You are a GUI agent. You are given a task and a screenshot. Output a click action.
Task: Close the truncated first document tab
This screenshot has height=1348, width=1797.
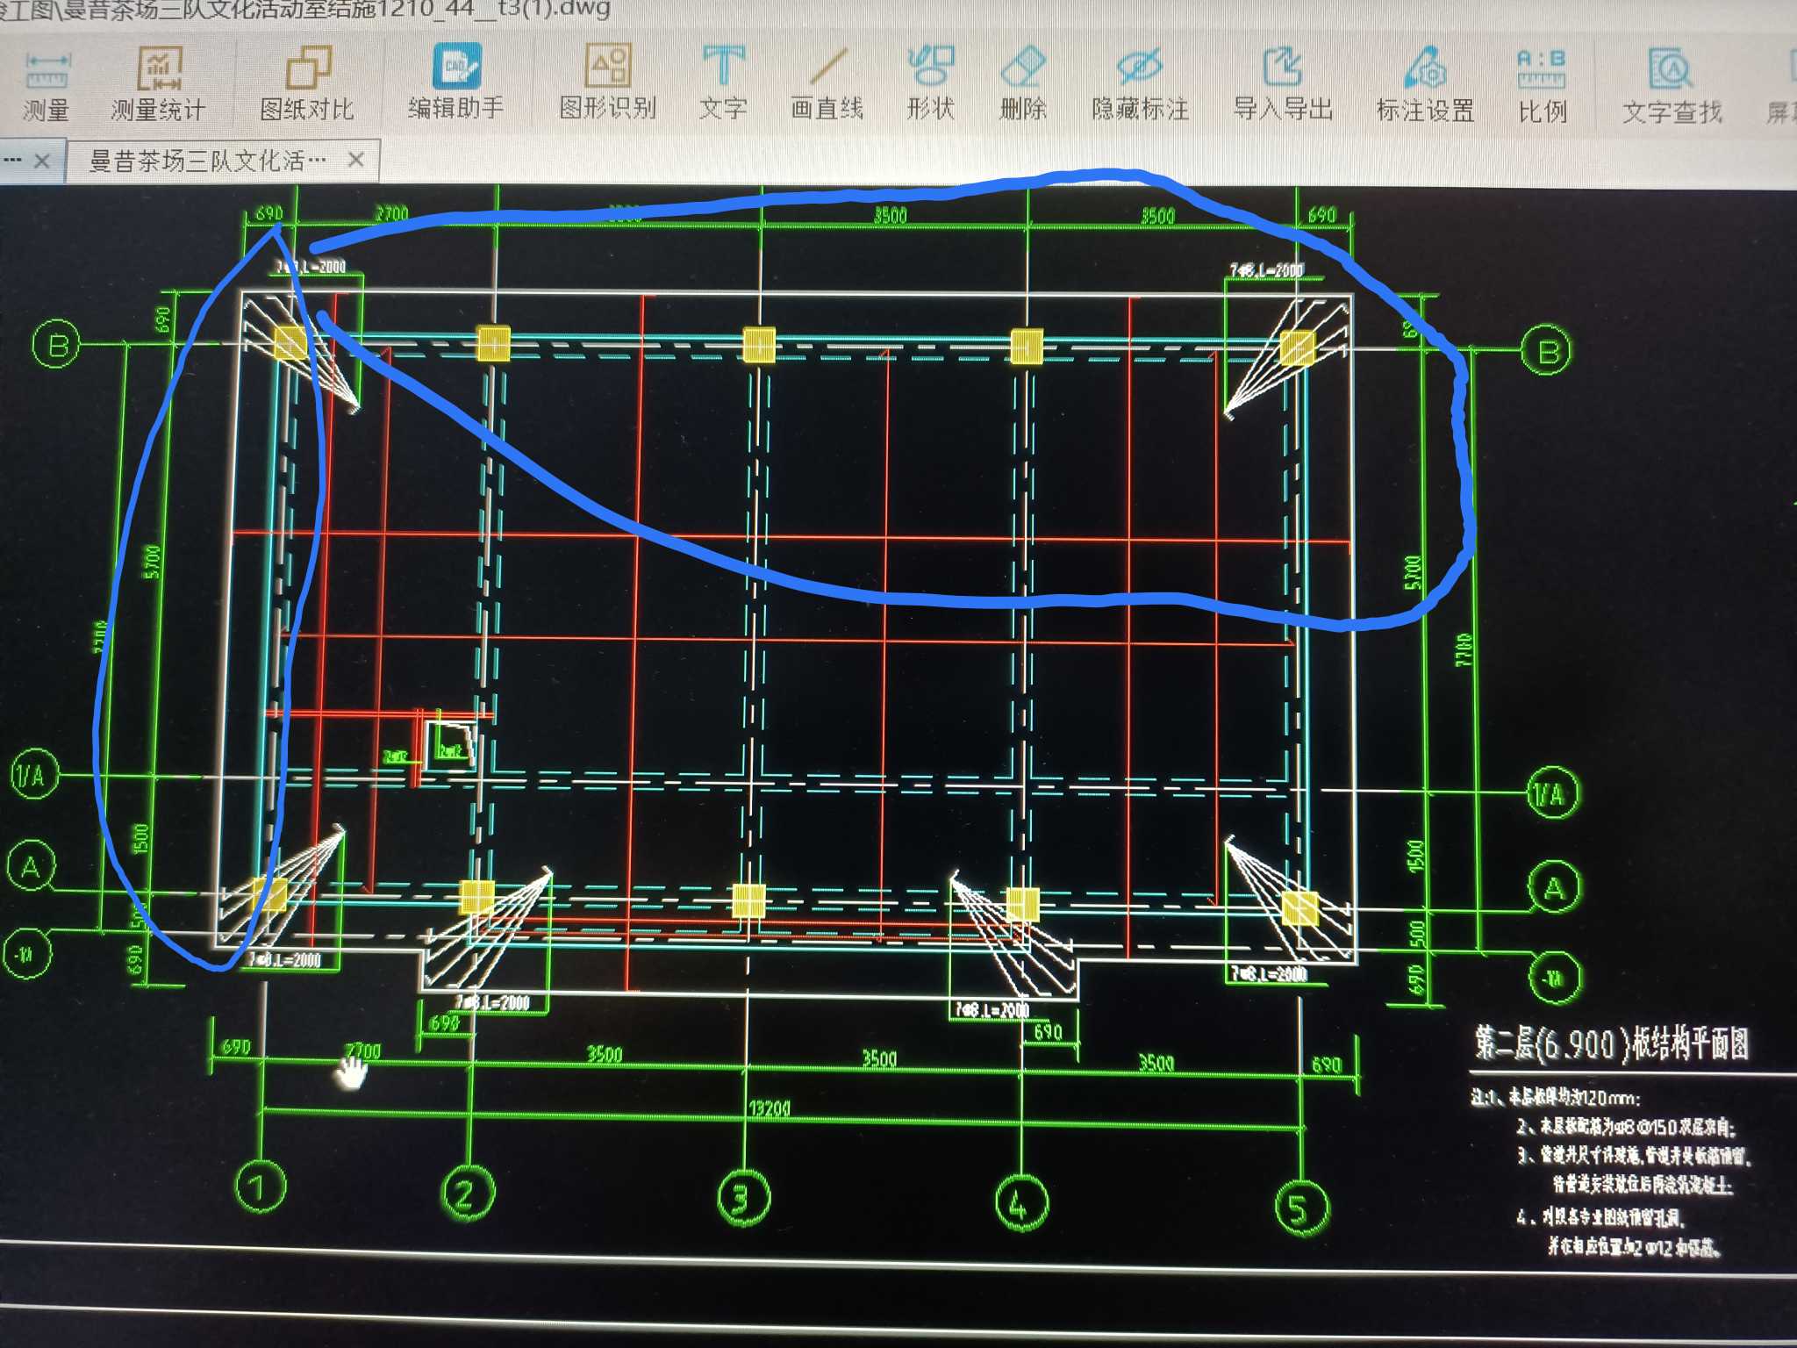point(41,161)
